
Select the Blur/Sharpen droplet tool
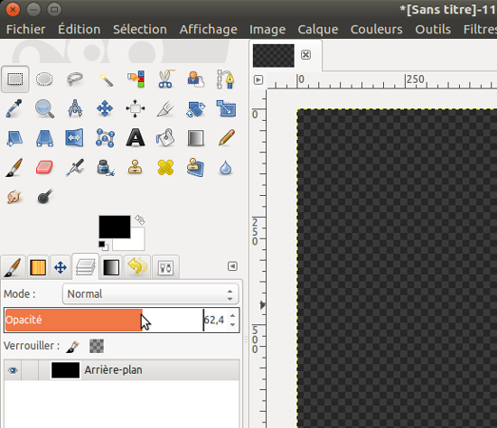[x=225, y=168]
